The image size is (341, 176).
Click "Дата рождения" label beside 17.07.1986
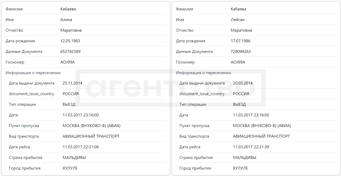190,41
